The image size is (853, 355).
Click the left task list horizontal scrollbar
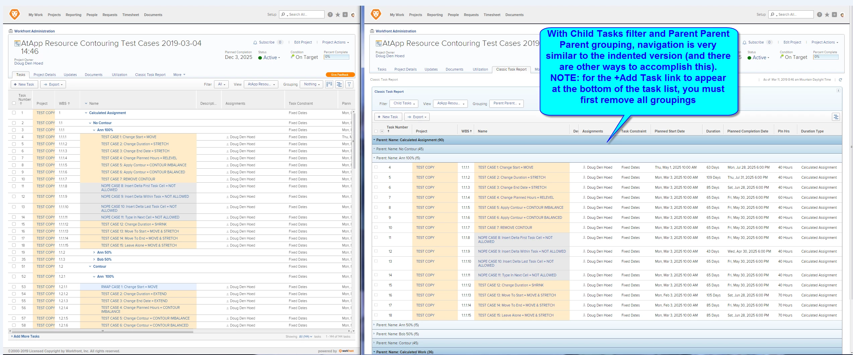pyautogui.click(x=102, y=331)
